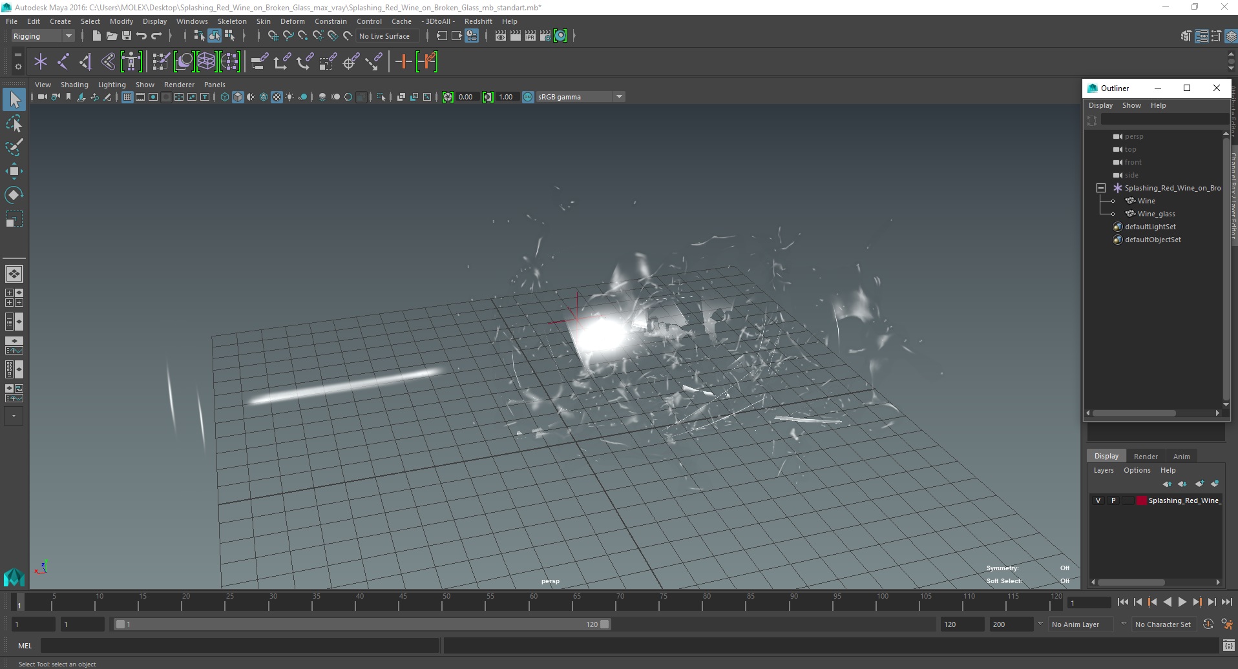
Task: Open Outliner Display menu
Action: pyautogui.click(x=1100, y=105)
